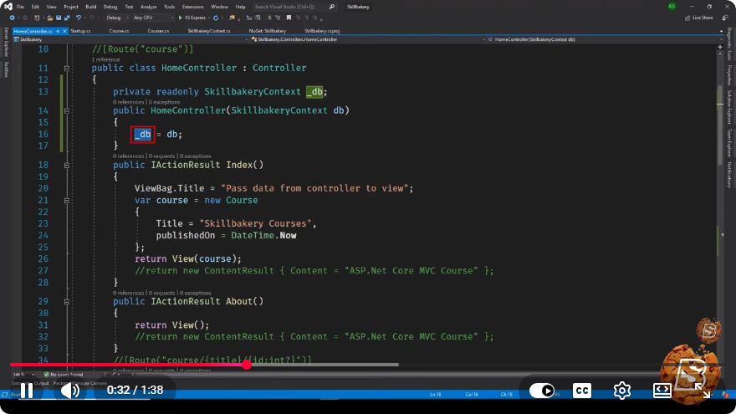
Task: Open the Skillbakery.Controllers.HomeController type dropdown
Action: tap(369, 39)
